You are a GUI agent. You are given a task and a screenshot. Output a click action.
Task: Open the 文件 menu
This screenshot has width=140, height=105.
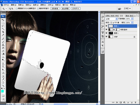6,5
